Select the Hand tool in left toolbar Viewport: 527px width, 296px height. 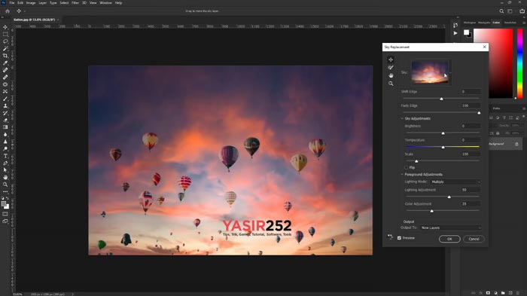click(5, 177)
